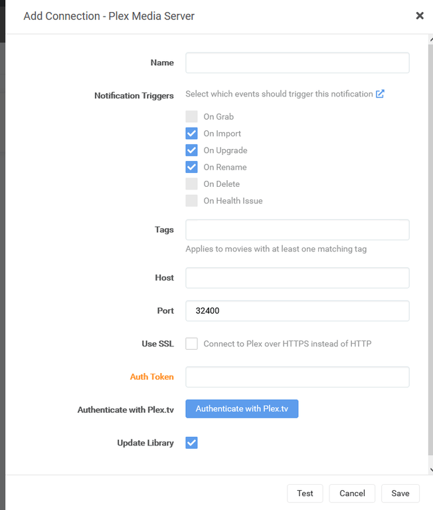Click the Notification Triggers label
Image resolution: width=433 pixels, height=510 pixels.
[134, 96]
